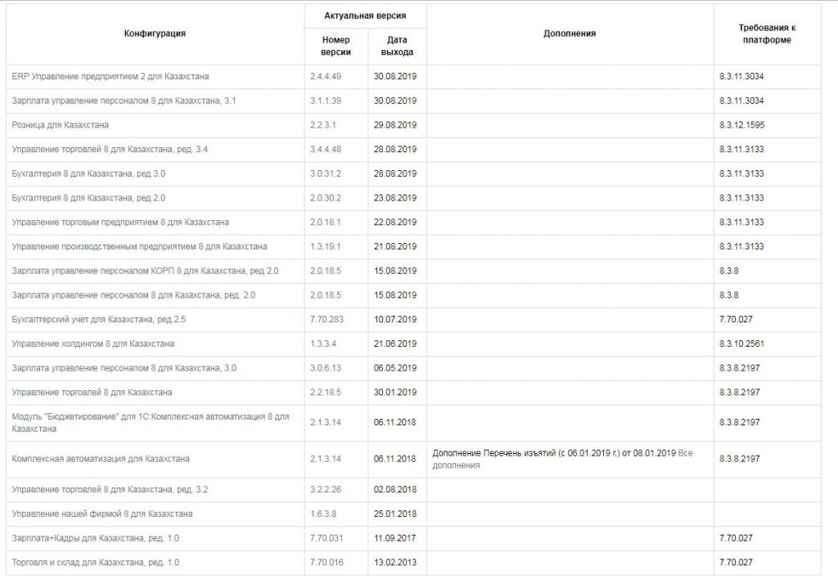Viewport: 838px width, 584px height.
Task: Select release date 10.07.2019
Action: click(x=395, y=320)
